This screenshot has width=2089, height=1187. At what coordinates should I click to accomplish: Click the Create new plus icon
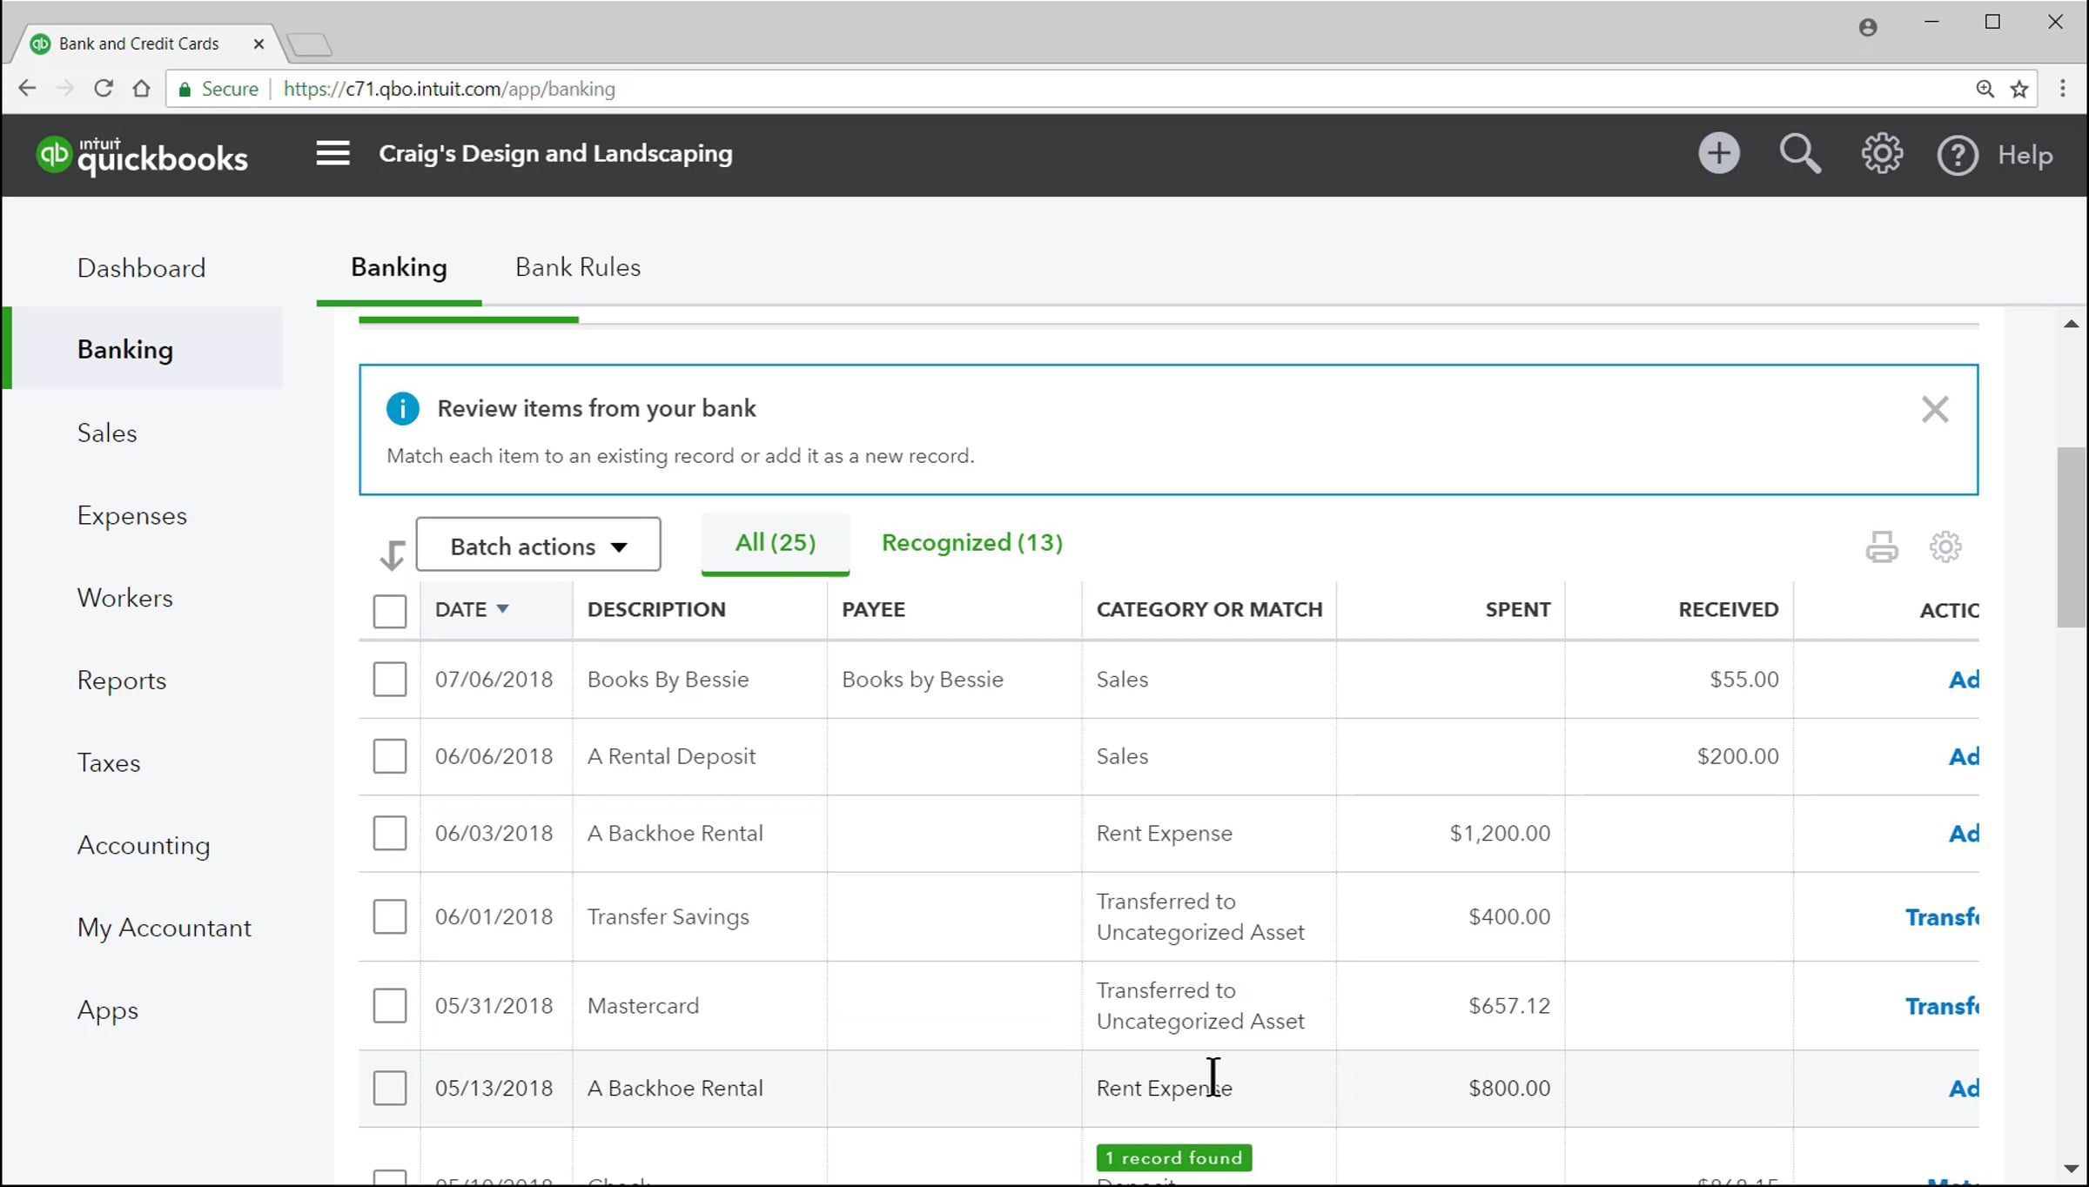(x=1718, y=154)
